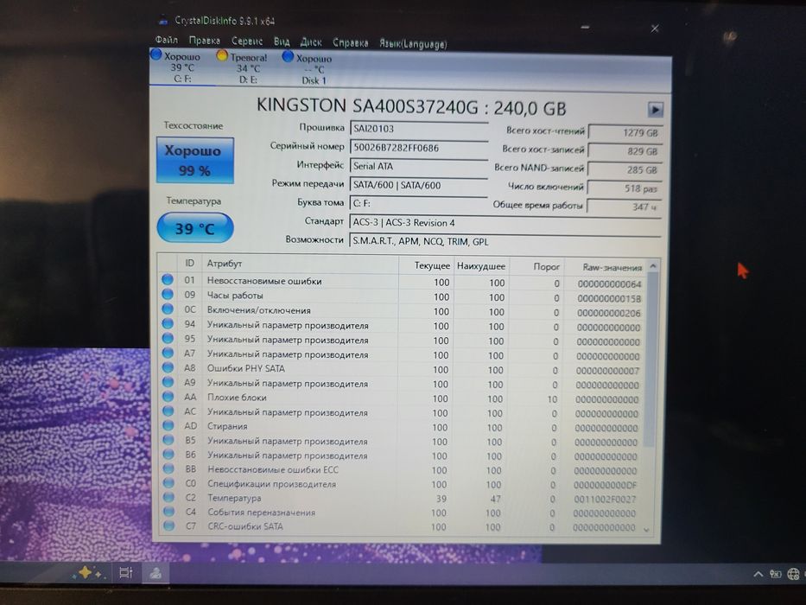The height and width of the screenshot is (605, 806).
Task: Click the Возможности field S.M.A.R.T., APM
Action: click(505, 241)
